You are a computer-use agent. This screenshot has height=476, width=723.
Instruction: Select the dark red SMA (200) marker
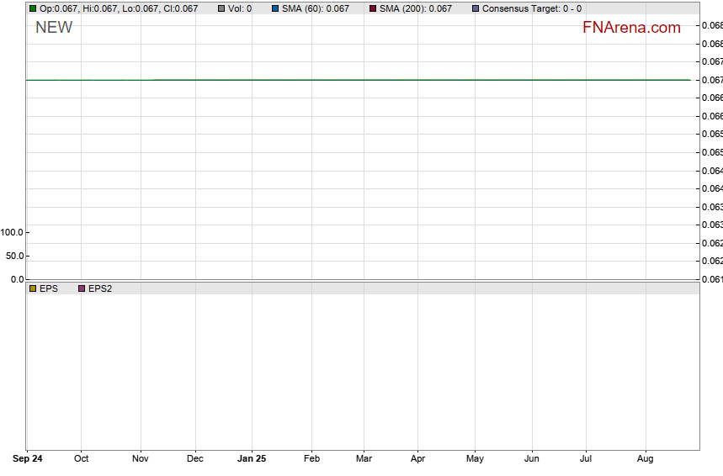click(x=373, y=8)
